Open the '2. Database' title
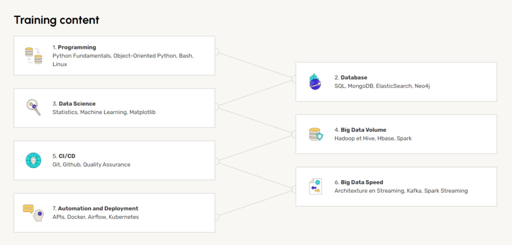The width and height of the screenshot is (512, 245). (350, 77)
